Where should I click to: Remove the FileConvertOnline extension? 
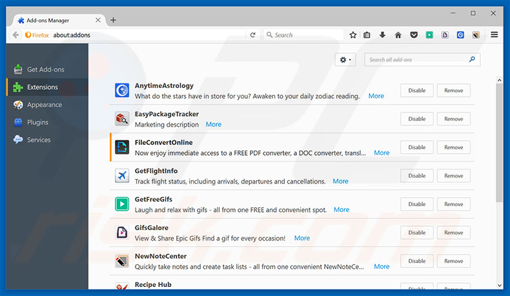(453, 147)
